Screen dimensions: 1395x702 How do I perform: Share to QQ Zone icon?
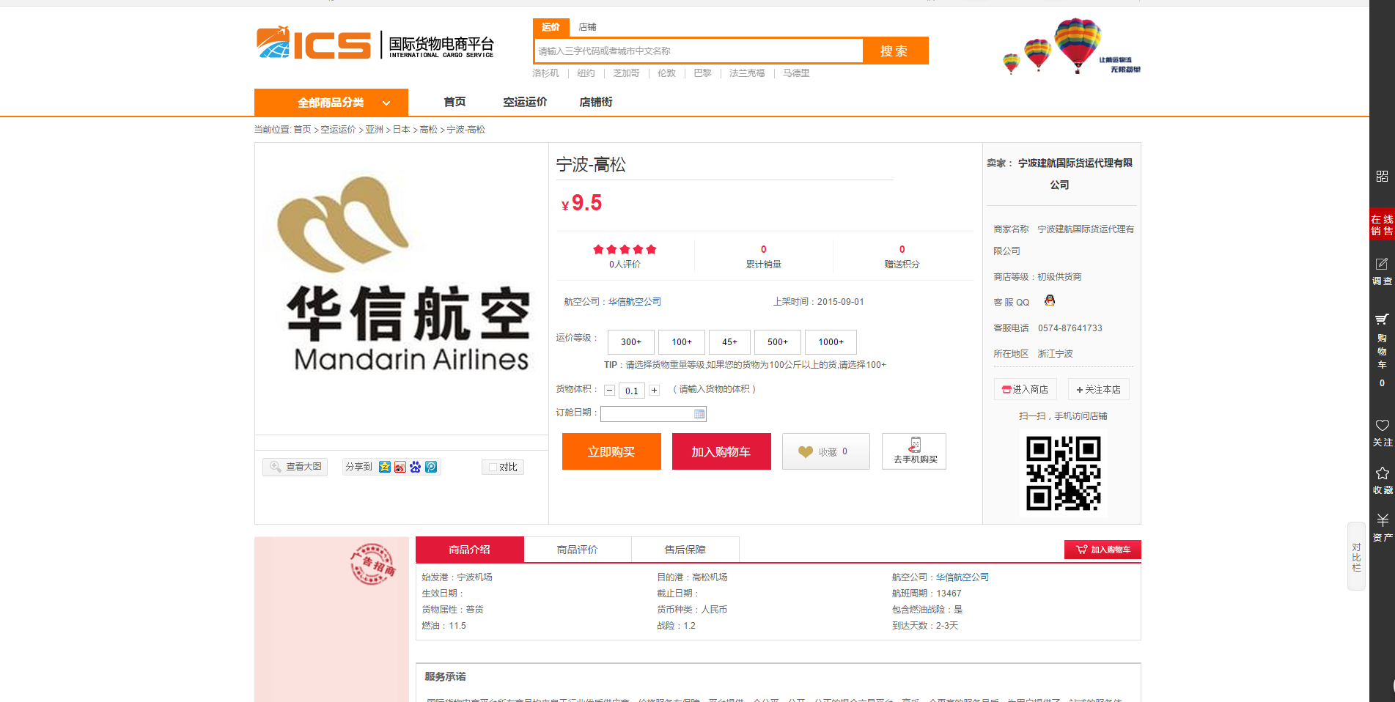tap(385, 467)
